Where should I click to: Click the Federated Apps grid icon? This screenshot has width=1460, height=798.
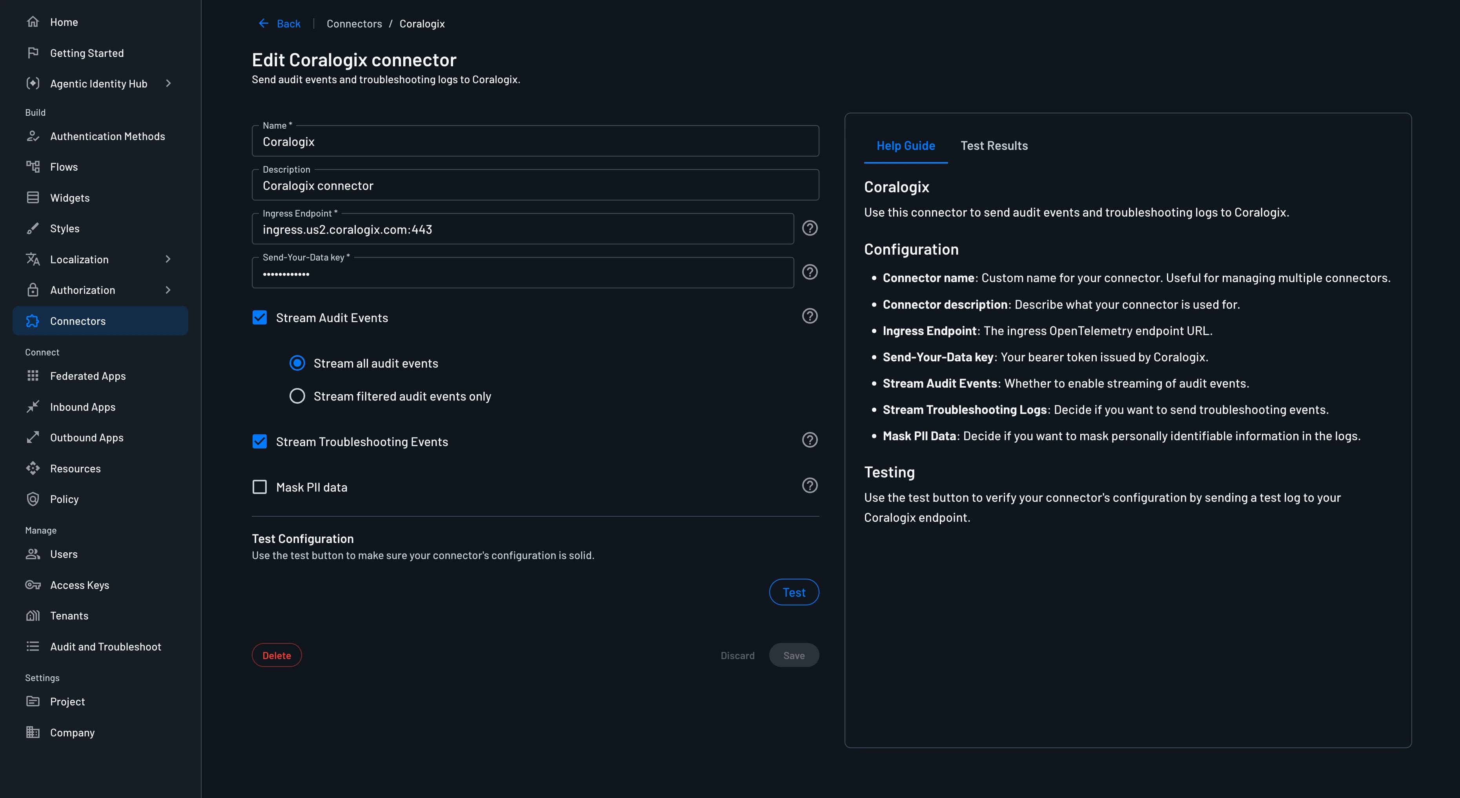33,376
